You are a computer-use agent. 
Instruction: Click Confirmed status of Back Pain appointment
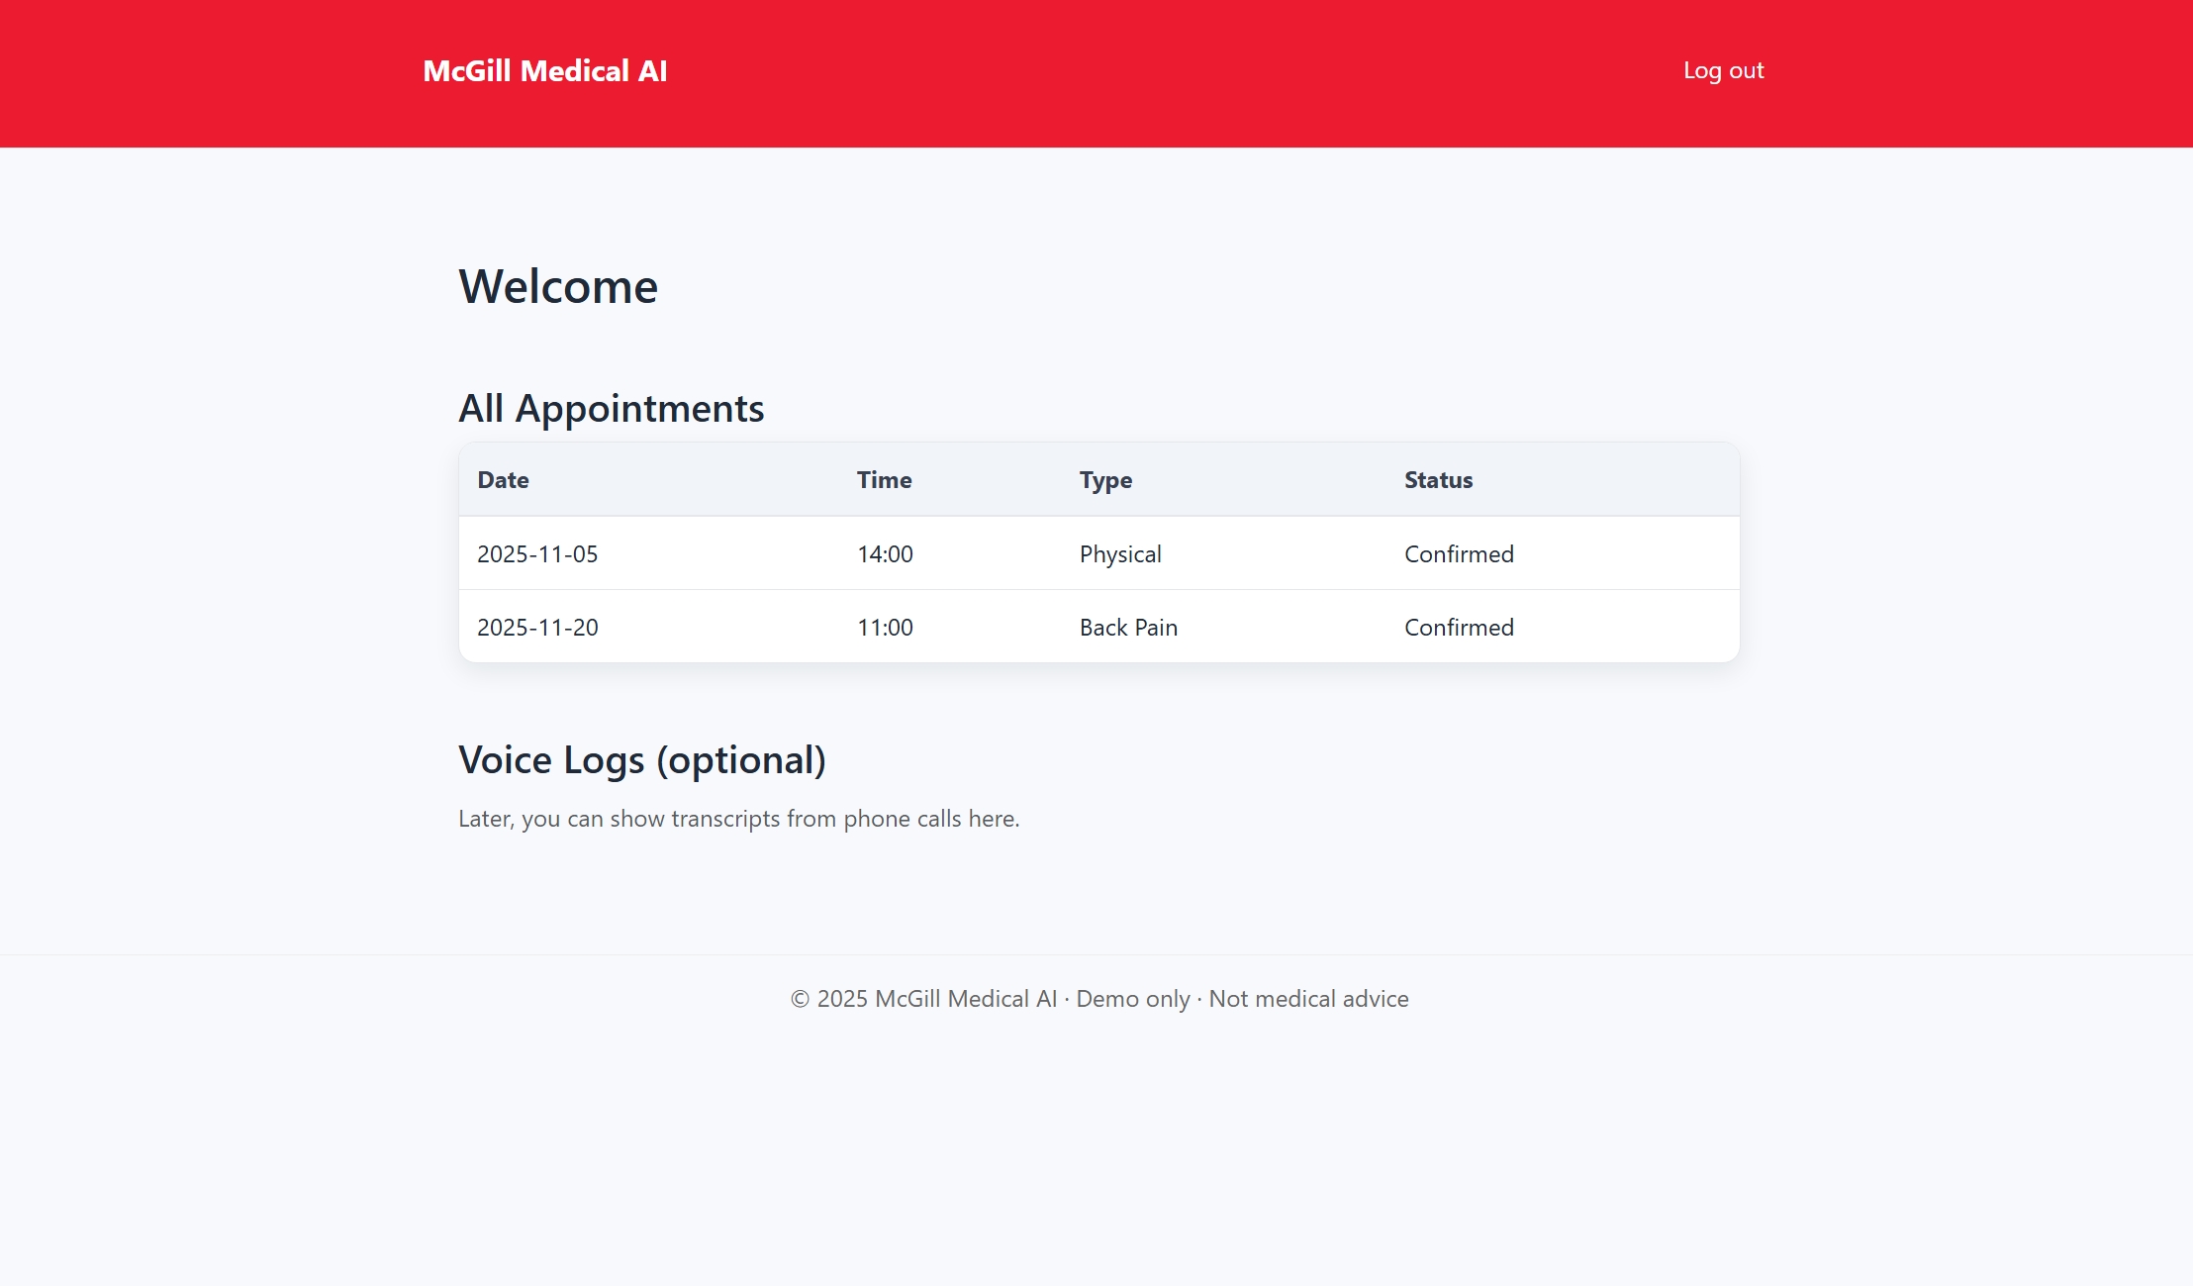(x=1459, y=628)
